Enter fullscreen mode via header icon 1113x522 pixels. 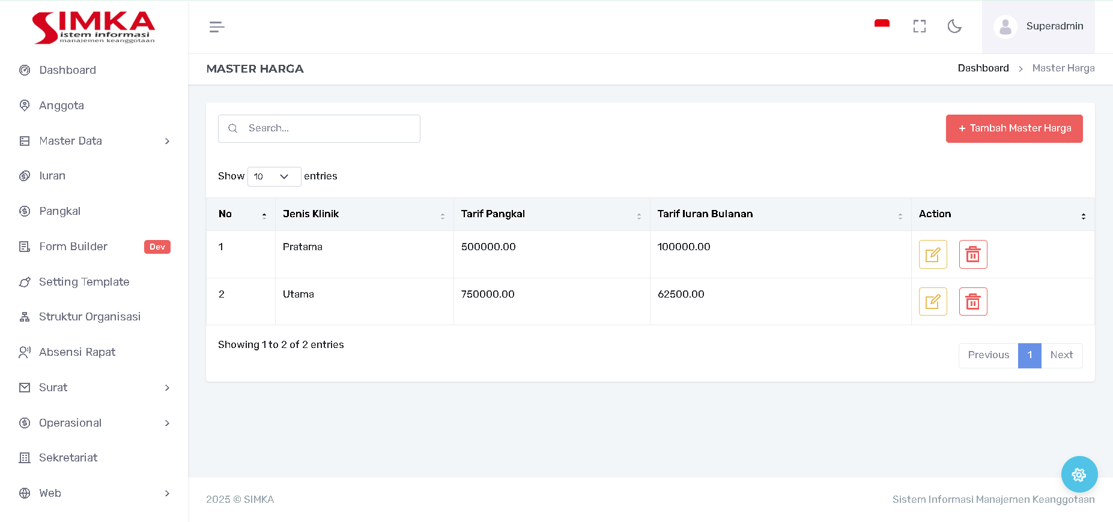click(x=919, y=26)
